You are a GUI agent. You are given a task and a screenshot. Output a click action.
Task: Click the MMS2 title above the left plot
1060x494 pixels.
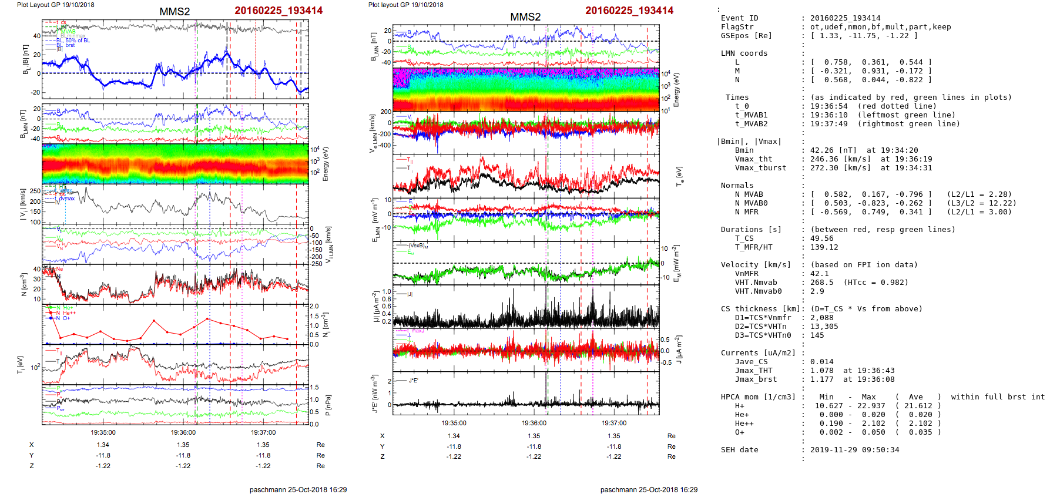(175, 12)
